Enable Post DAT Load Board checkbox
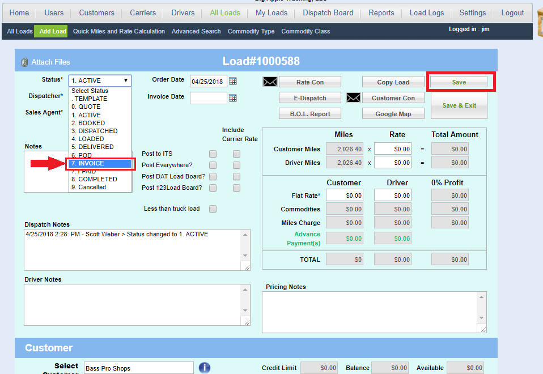 point(213,177)
